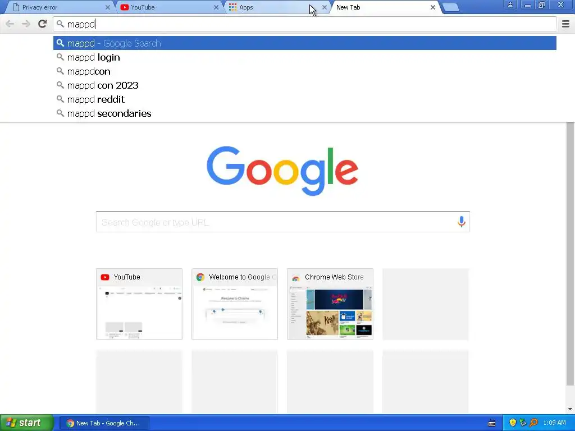The width and height of the screenshot is (575, 431).
Task: Click the orange magnifier tray icon
Action: pyautogui.click(x=533, y=423)
